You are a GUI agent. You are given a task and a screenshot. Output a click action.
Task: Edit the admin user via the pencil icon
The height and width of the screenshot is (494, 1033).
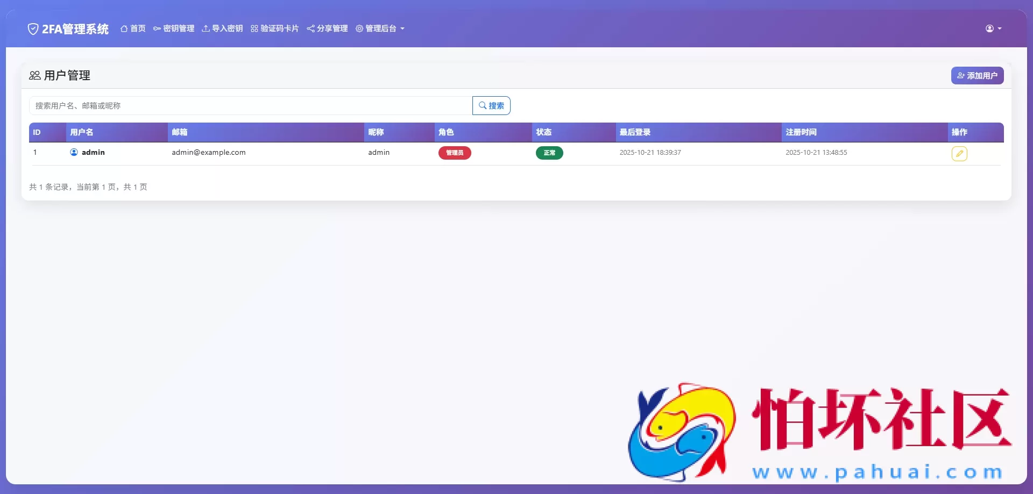[x=960, y=154]
